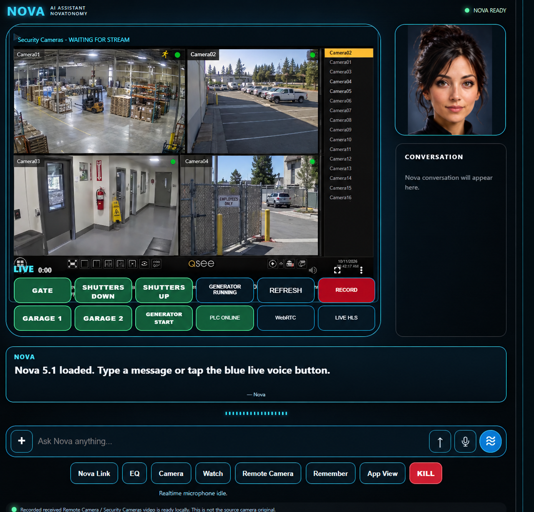Viewport: 534px width, 512px height.
Task: Click the record camera icon in viewer toolbar
Action: (290, 263)
